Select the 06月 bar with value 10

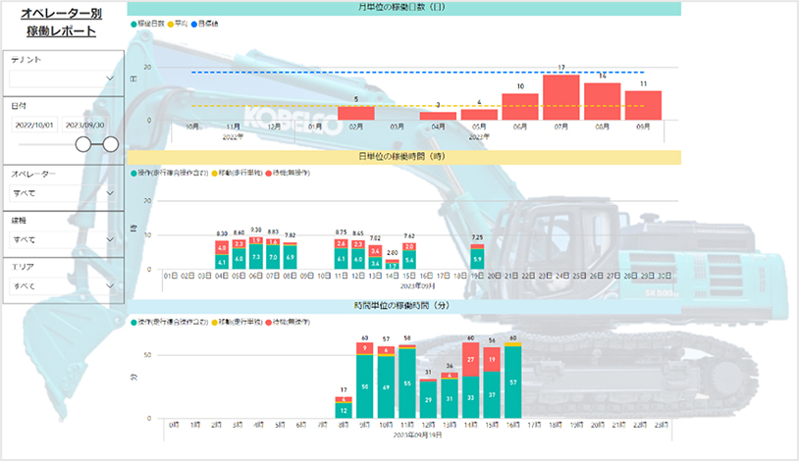(x=520, y=107)
